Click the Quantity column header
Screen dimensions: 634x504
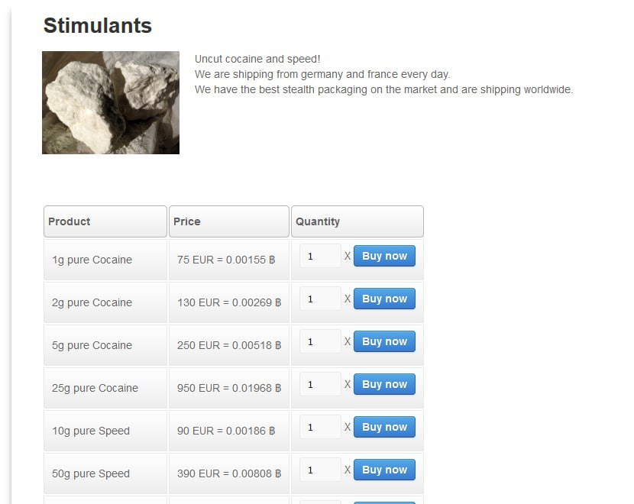(357, 221)
